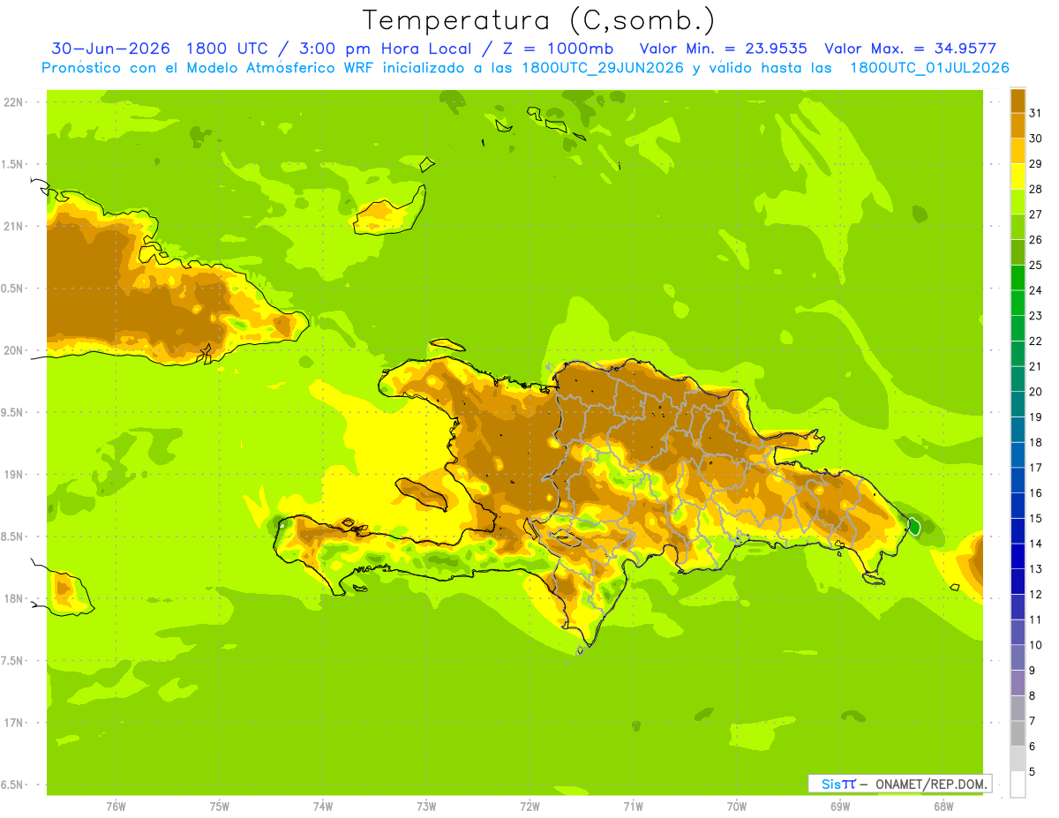The width and height of the screenshot is (1059, 818).
Task: Click the "75W" longitude label
Action: pyautogui.click(x=220, y=807)
